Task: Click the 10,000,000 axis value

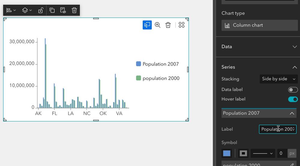Action: (x=22, y=85)
